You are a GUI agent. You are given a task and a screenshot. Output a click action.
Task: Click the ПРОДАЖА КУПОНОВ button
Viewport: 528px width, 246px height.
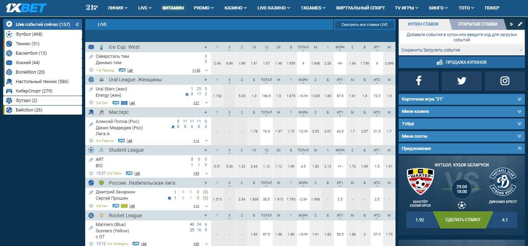[x=462, y=62]
